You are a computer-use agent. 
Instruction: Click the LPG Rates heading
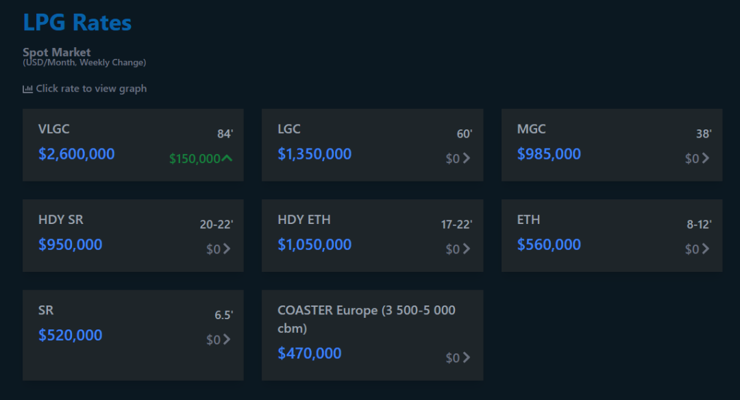[77, 23]
